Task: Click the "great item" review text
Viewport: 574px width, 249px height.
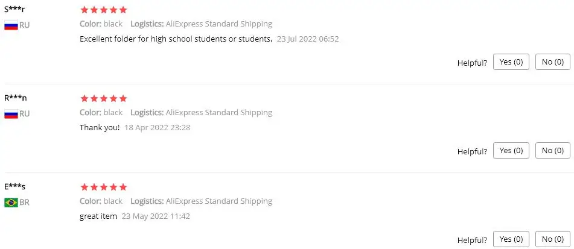Action: 98,216
